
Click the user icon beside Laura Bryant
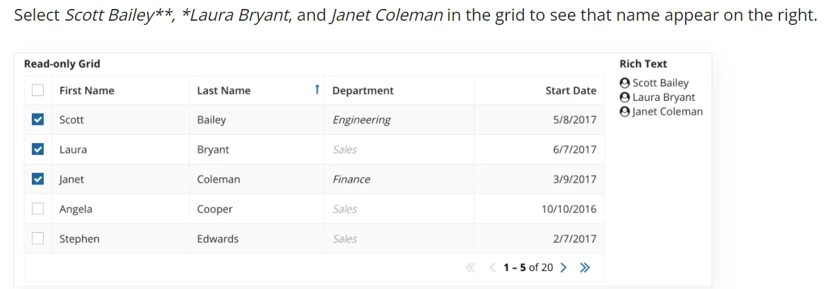[625, 97]
